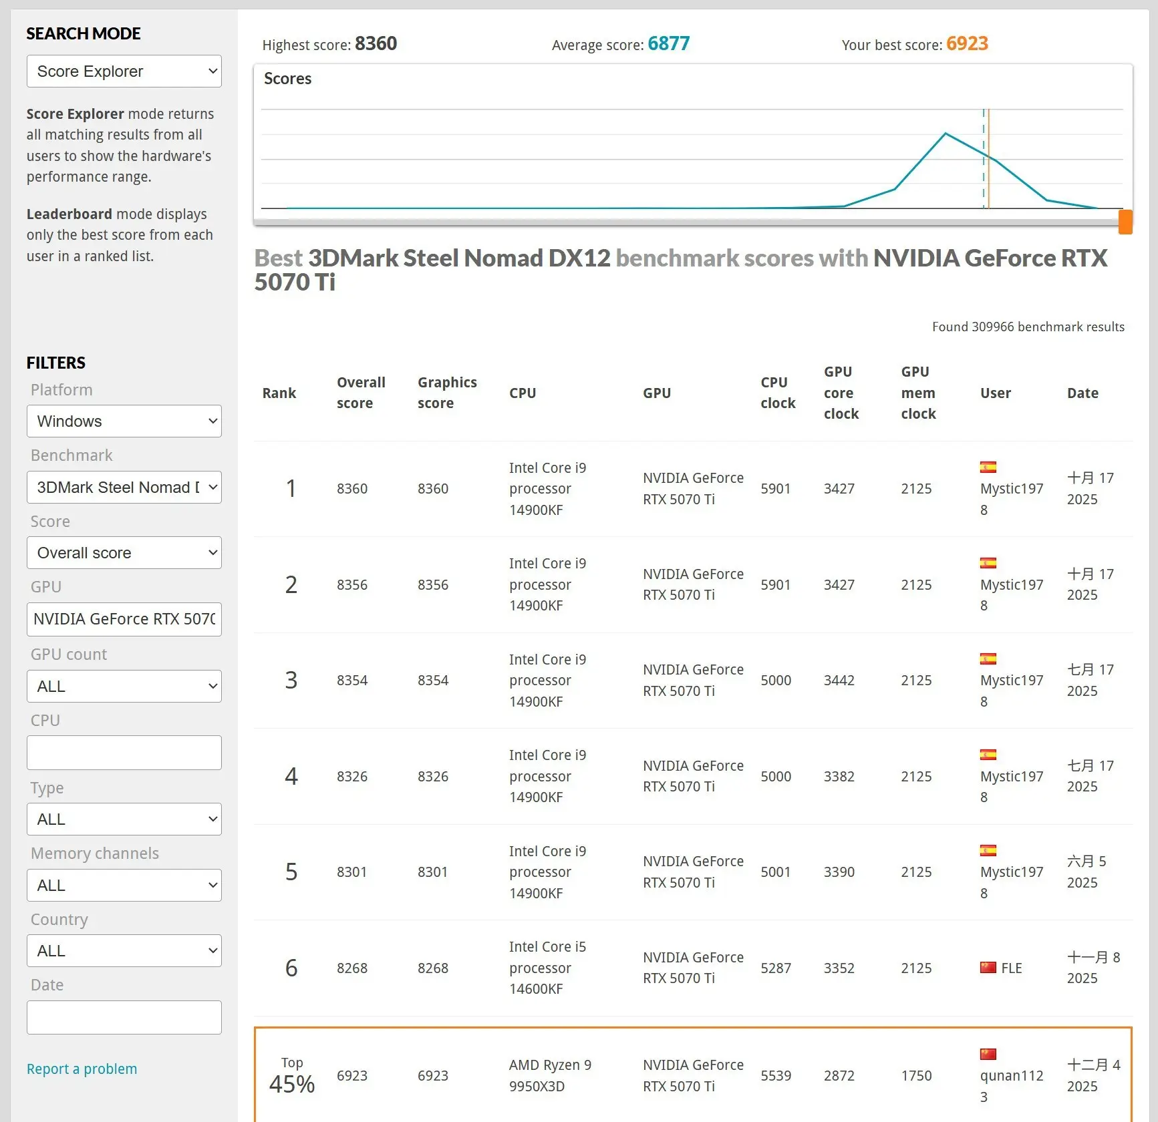Click the empty Date filter field

[x=124, y=1018]
